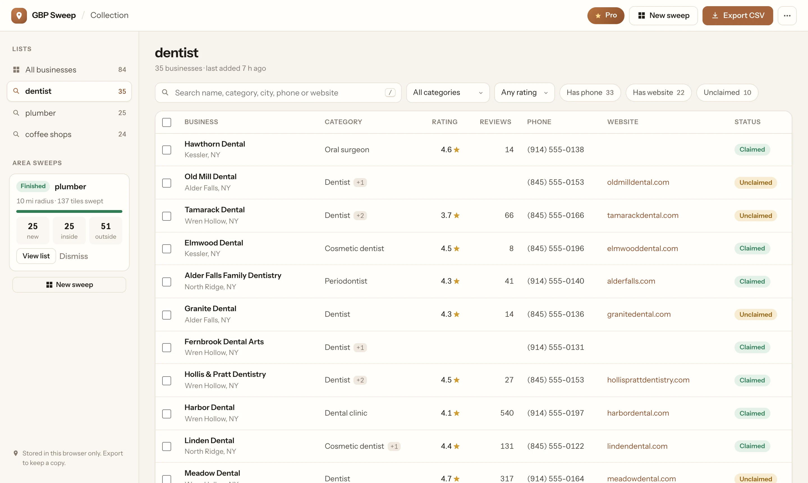Viewport: 808px width, 483px height.
Task: Click the star icon in Pro badge
Action: (x=598, y=15)
